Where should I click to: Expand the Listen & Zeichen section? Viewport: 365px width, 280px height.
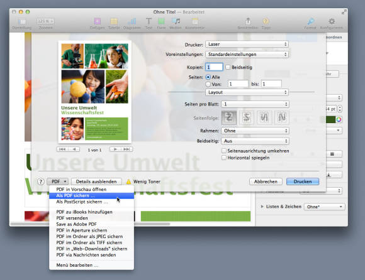[262, 207]
